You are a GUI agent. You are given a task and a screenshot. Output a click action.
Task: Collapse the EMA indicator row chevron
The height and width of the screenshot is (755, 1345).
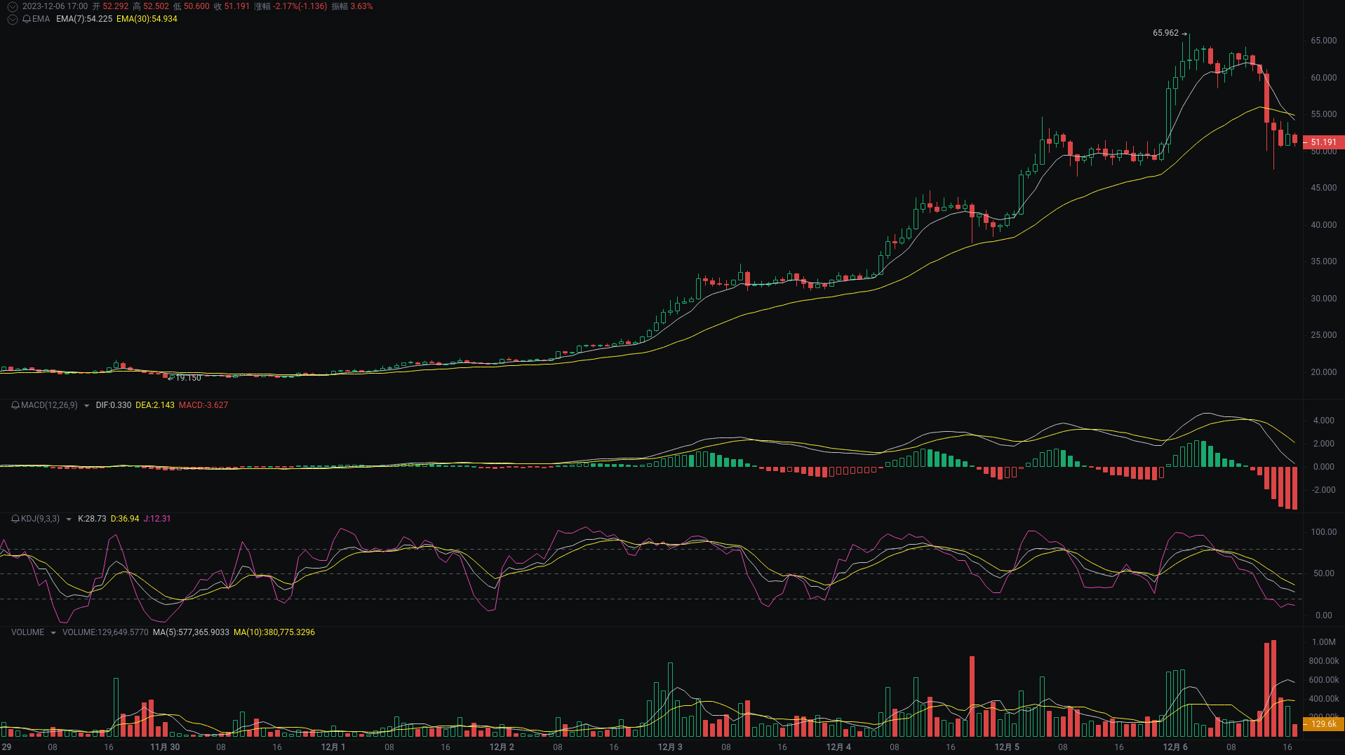pyautogui.click(x=12, y=19)
